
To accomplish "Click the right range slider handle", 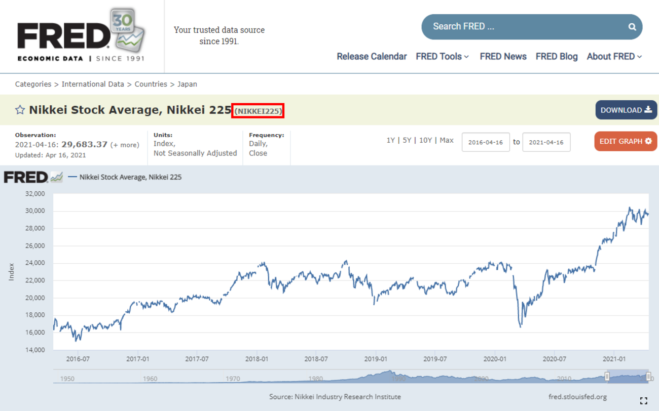I will pos(648,376).
